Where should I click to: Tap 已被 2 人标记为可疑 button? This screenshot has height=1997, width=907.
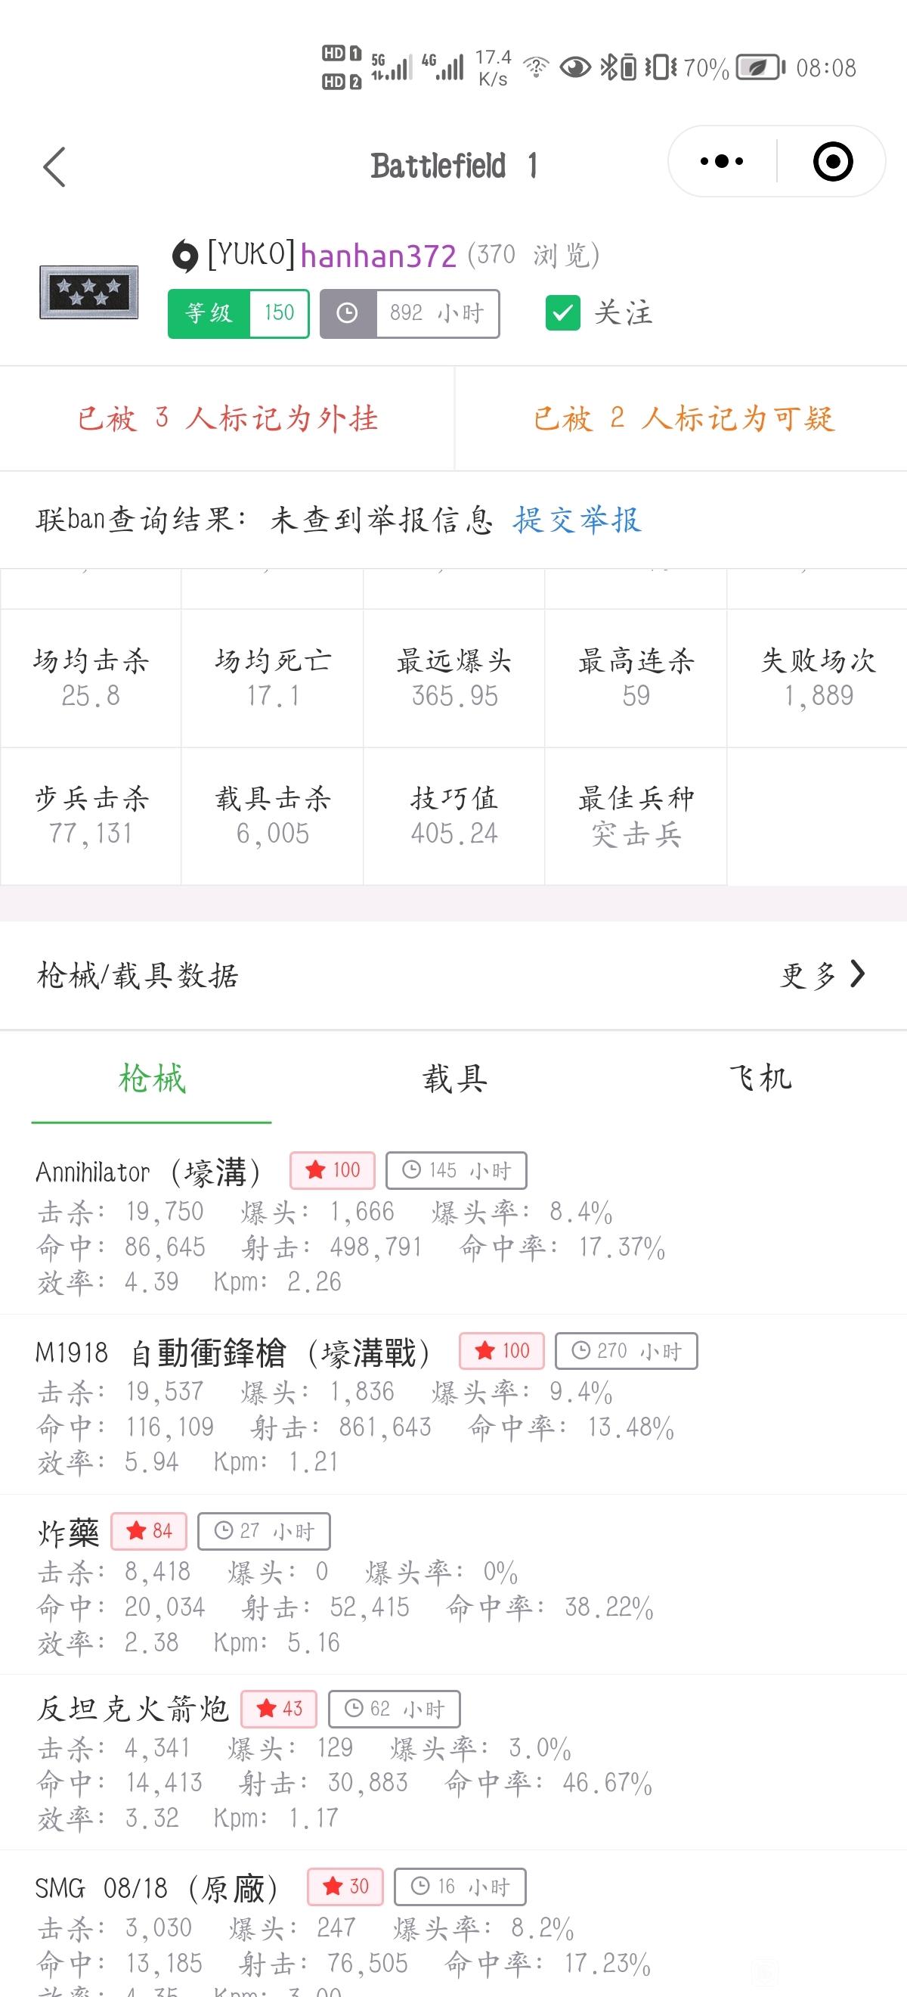click(682, 418)
